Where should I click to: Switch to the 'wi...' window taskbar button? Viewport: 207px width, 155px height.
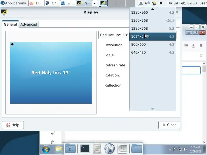coord(68,3)
